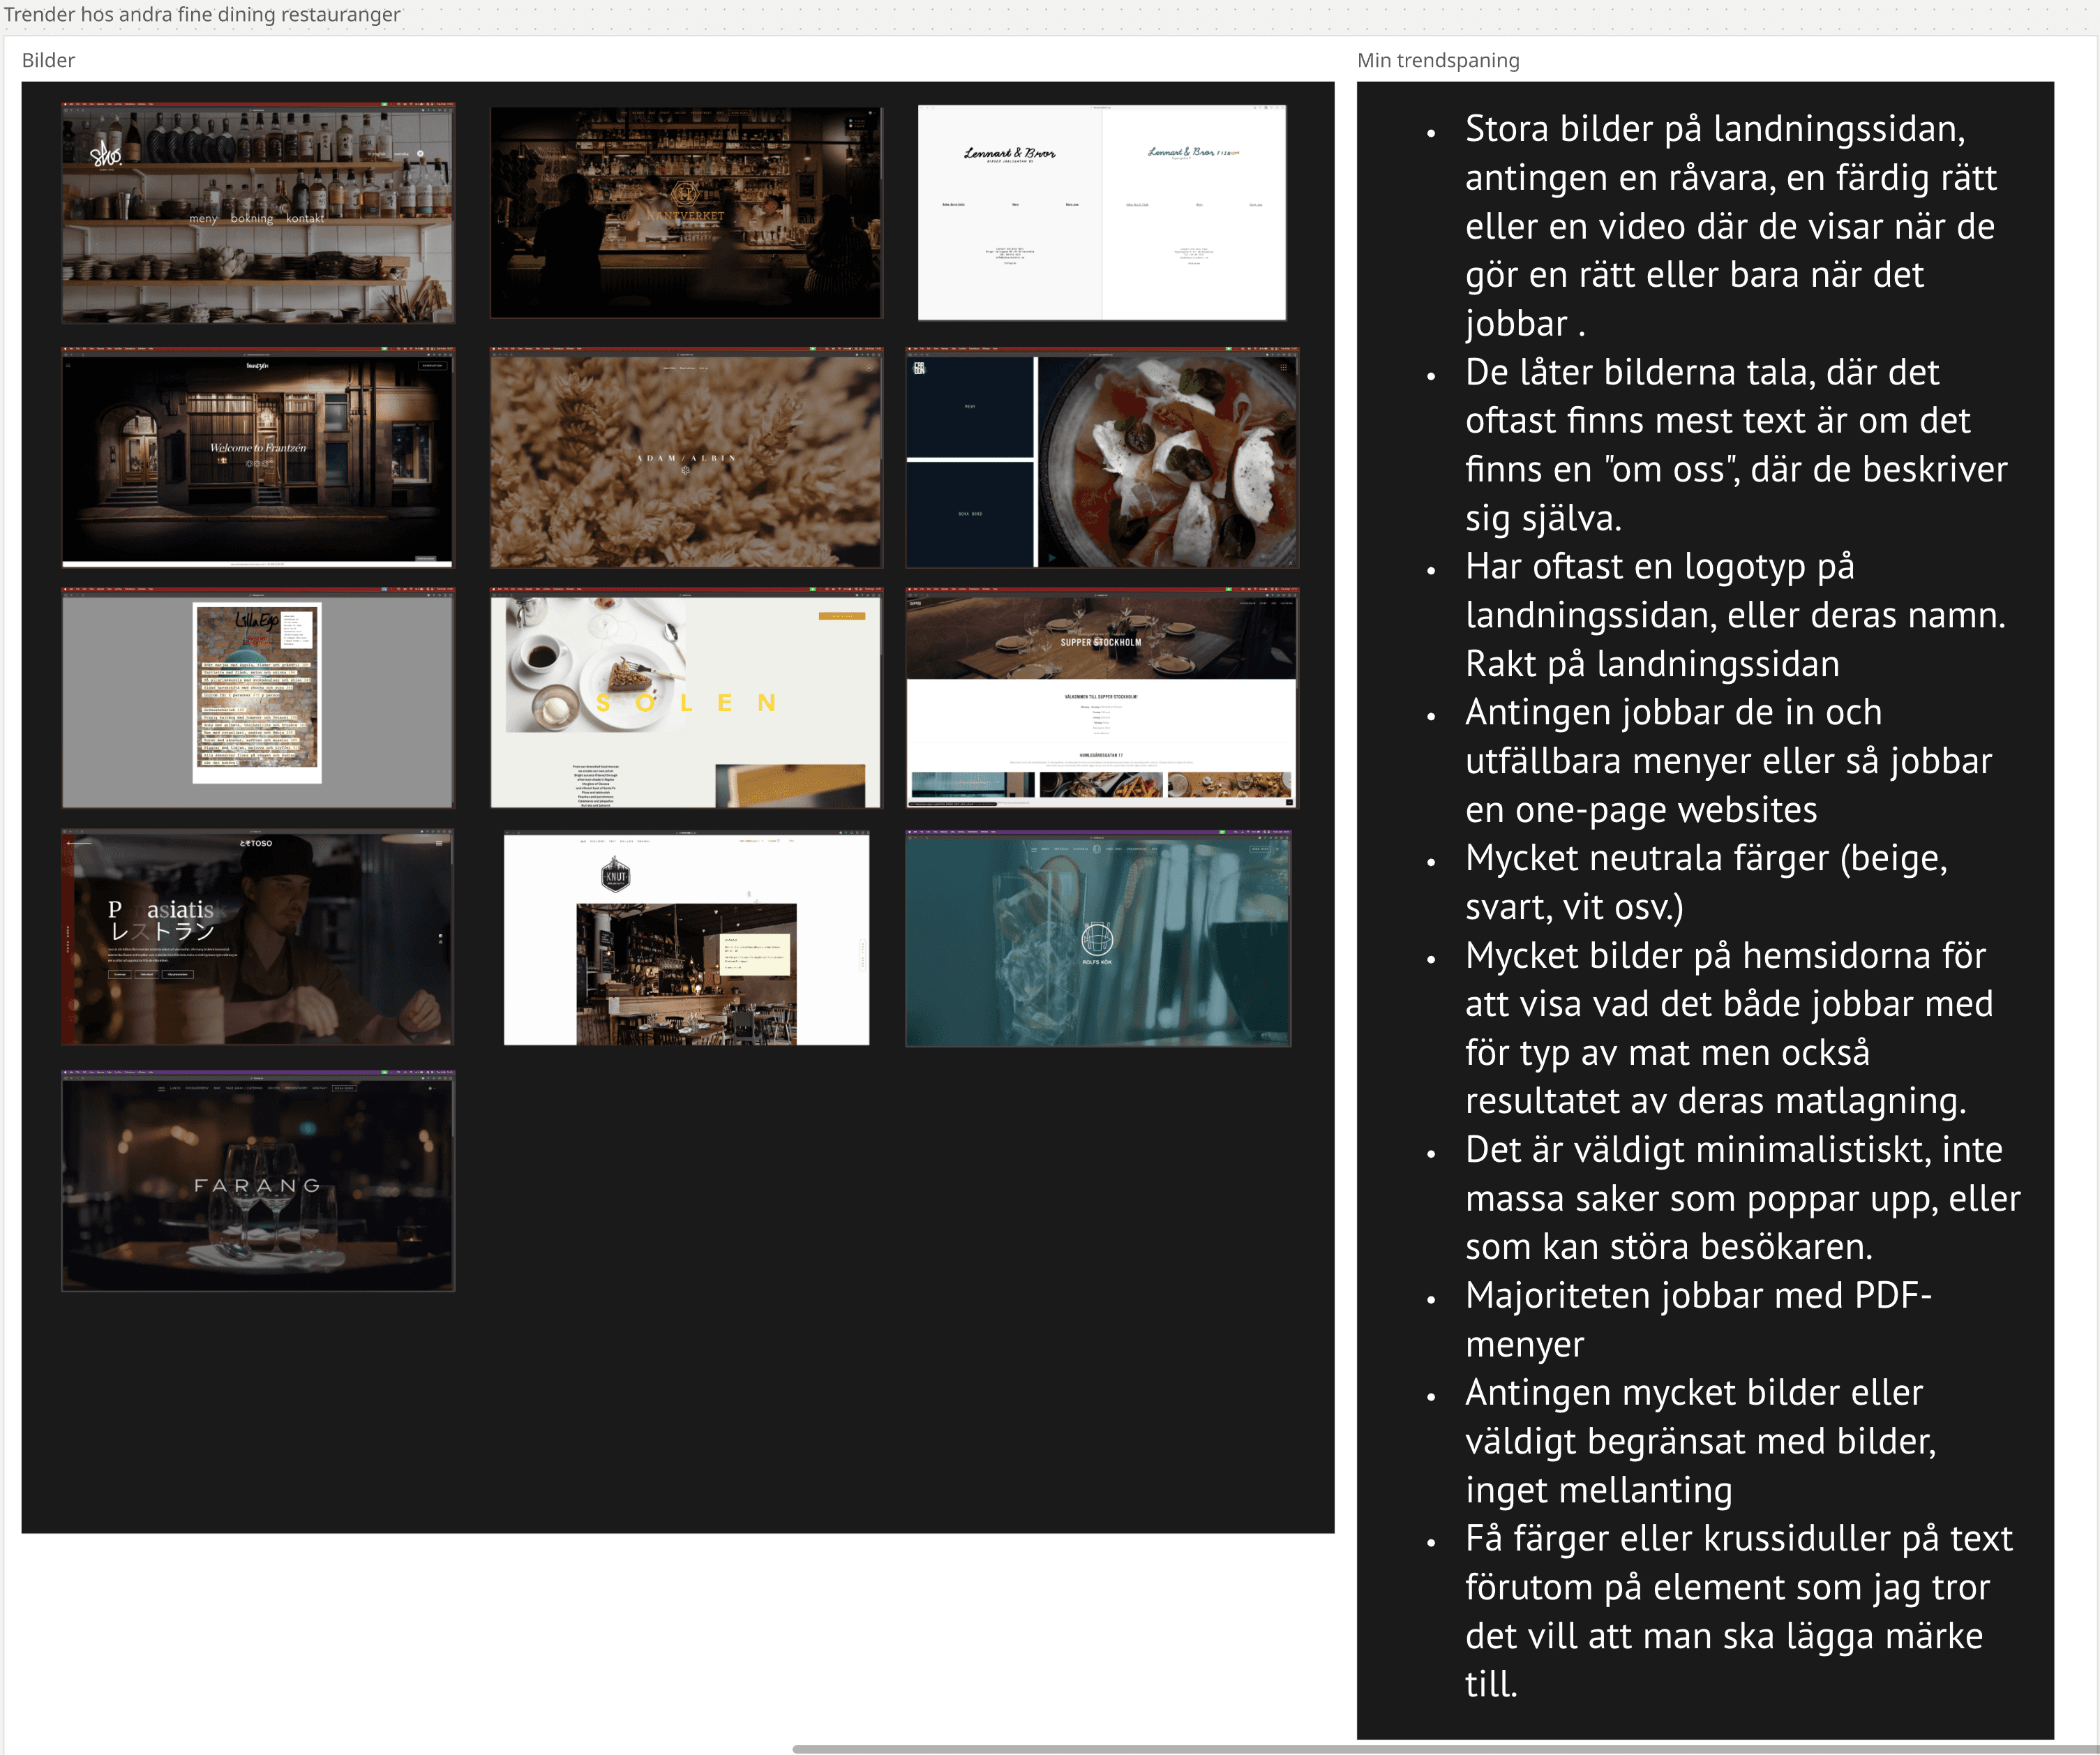Image resolution: width=2100 pixels, height=1755 pixels.
Task: Click the board title 'Trender hos andra fine dining'
Action: point(202,14)
